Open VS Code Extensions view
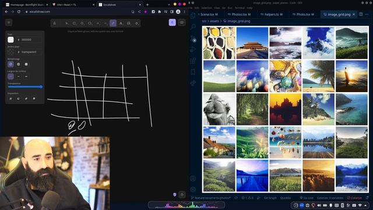 tap(193, 61)
